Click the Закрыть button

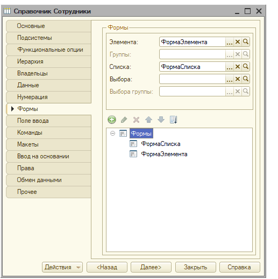pyautogui.click(x=195, y=267)
